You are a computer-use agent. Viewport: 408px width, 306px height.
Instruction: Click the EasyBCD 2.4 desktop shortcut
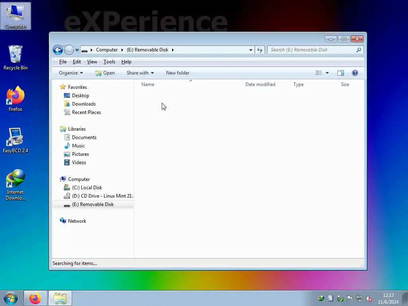(x=16, y=140)
